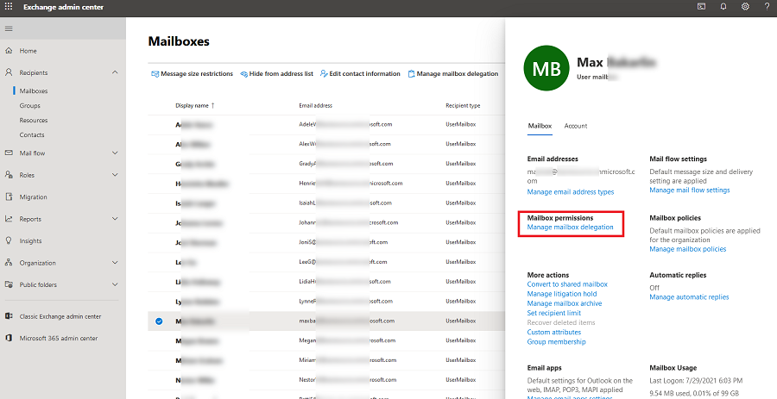Click Manage automatic replies link
The width and height of the screenshot is (777, 399).
point(689,296)
